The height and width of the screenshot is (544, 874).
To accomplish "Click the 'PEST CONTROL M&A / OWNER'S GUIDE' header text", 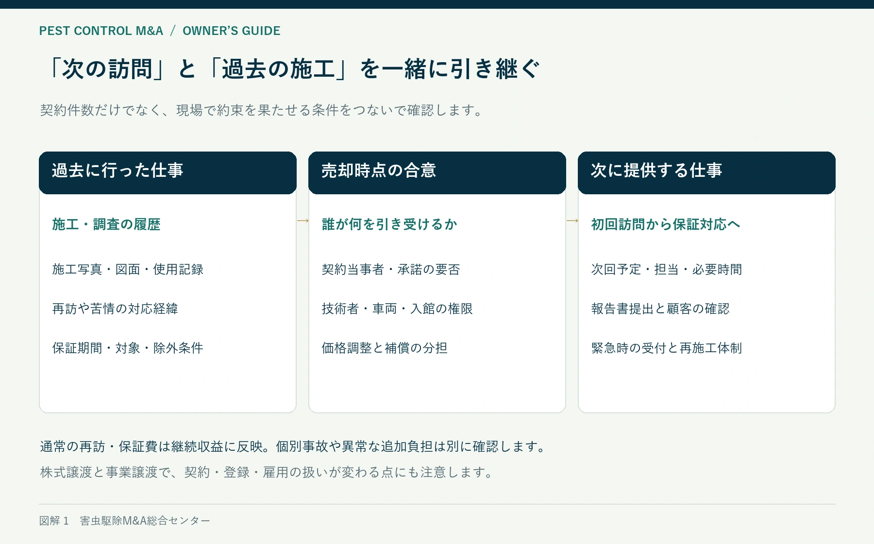I will pos(160,31).
